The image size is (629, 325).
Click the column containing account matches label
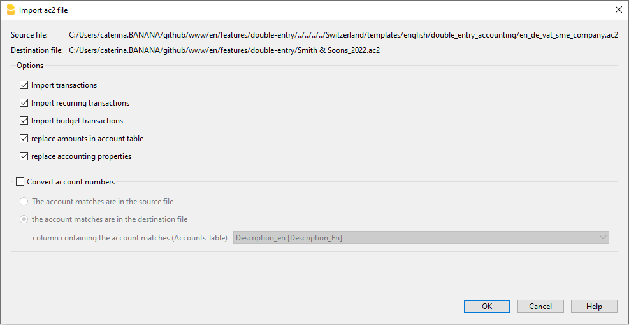tap(130, 238)
